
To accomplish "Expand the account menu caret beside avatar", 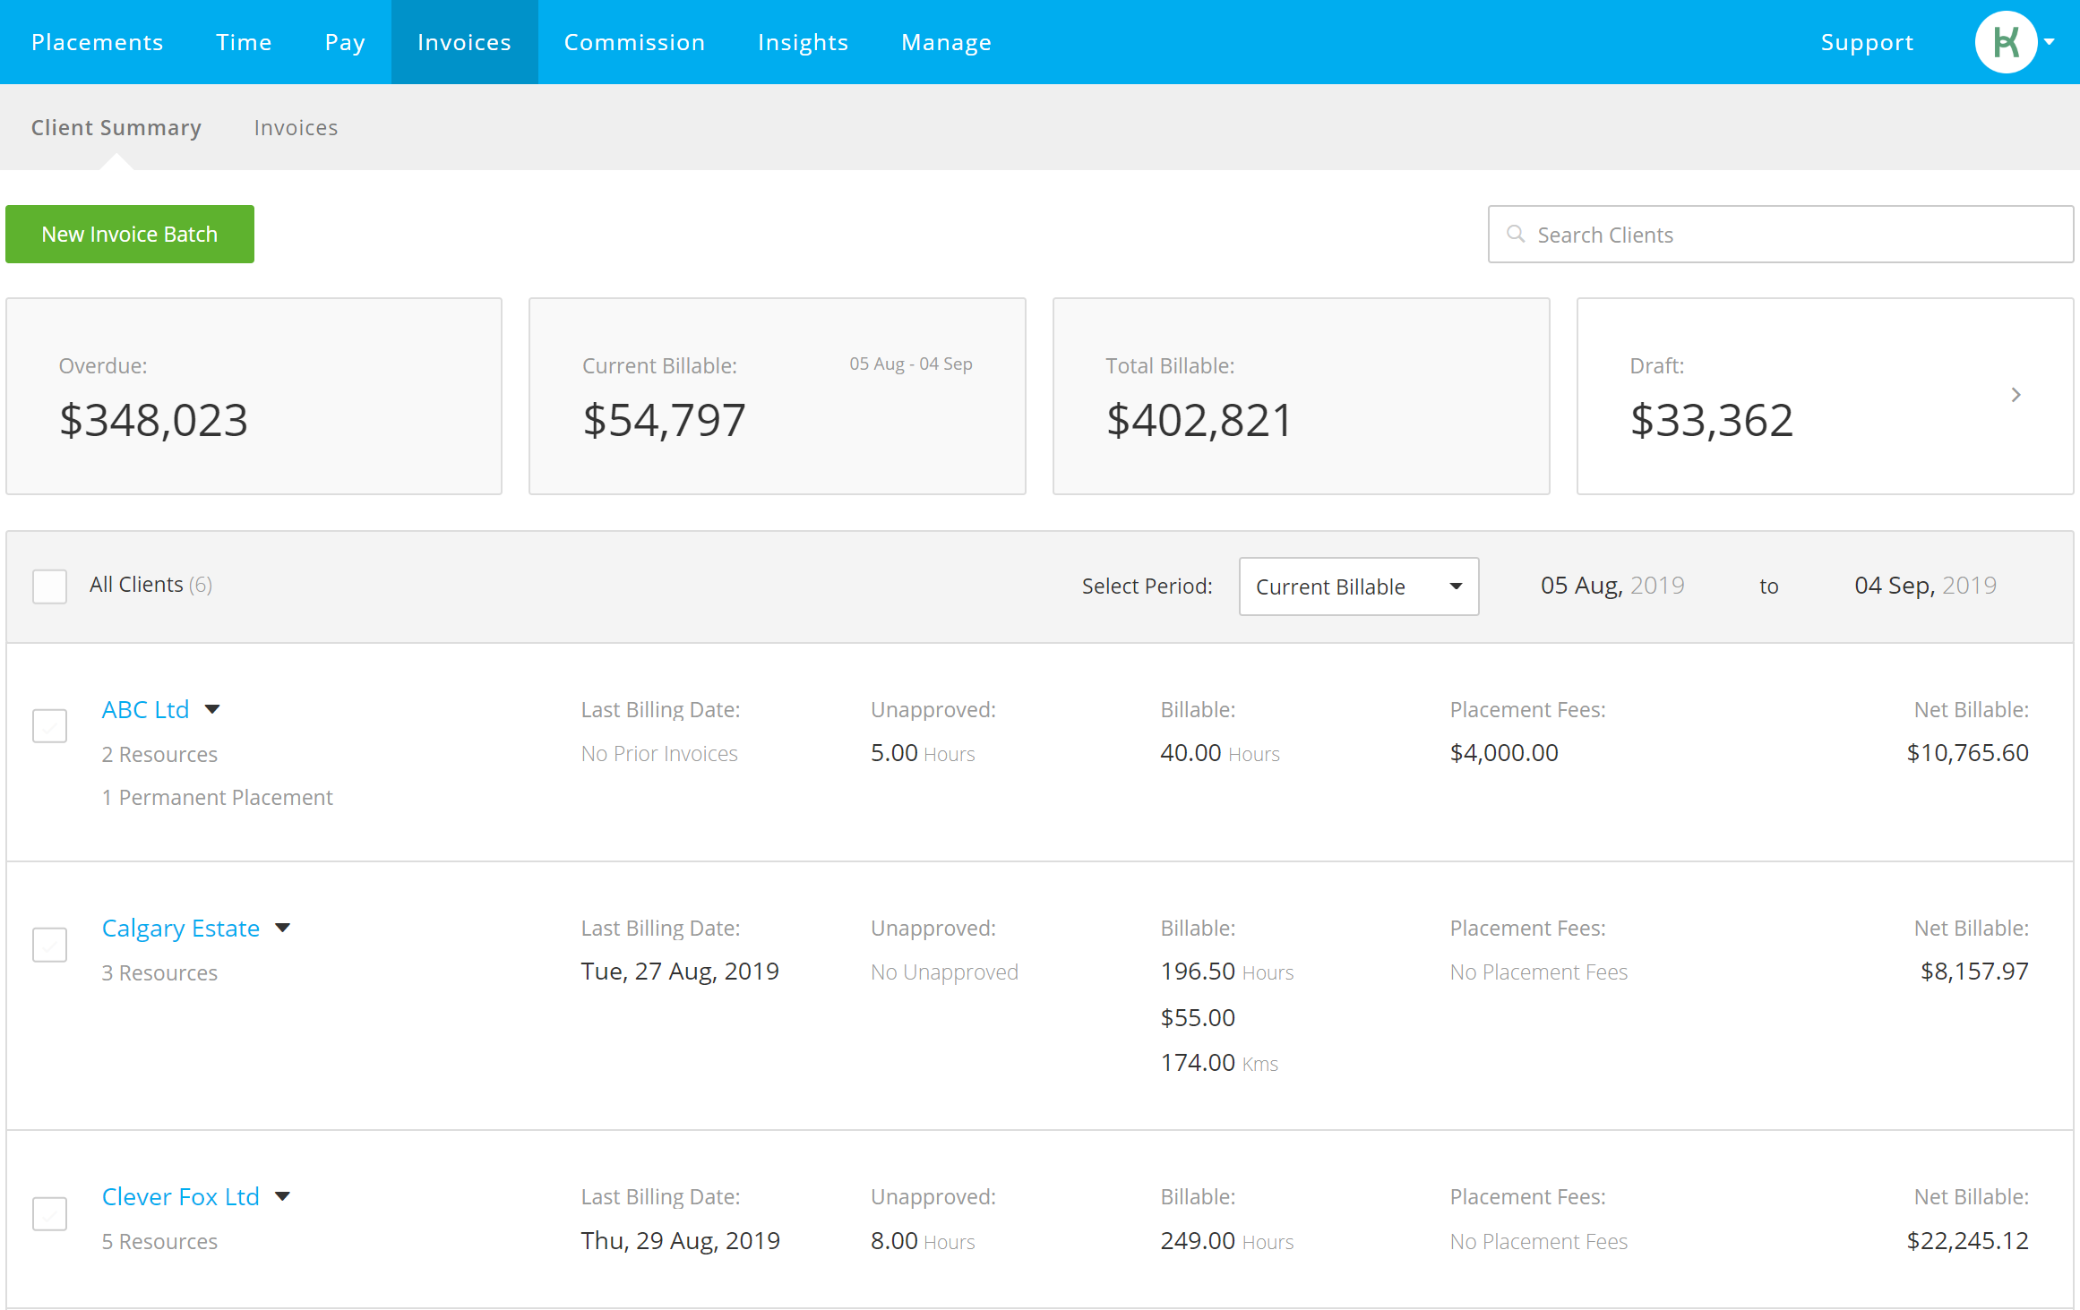I will click(2050, 42).
